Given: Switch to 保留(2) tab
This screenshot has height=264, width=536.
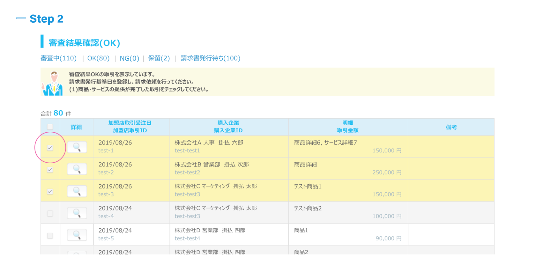Looking at the screenshot, I should click(x=159, y=58).
